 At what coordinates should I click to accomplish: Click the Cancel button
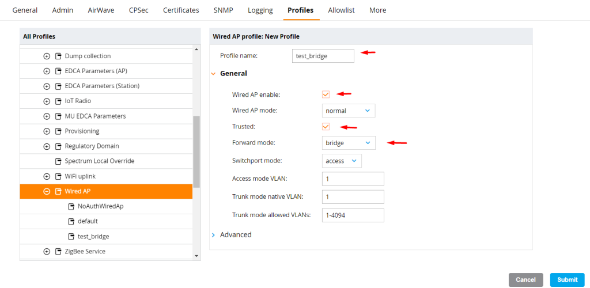coord(525,280)
